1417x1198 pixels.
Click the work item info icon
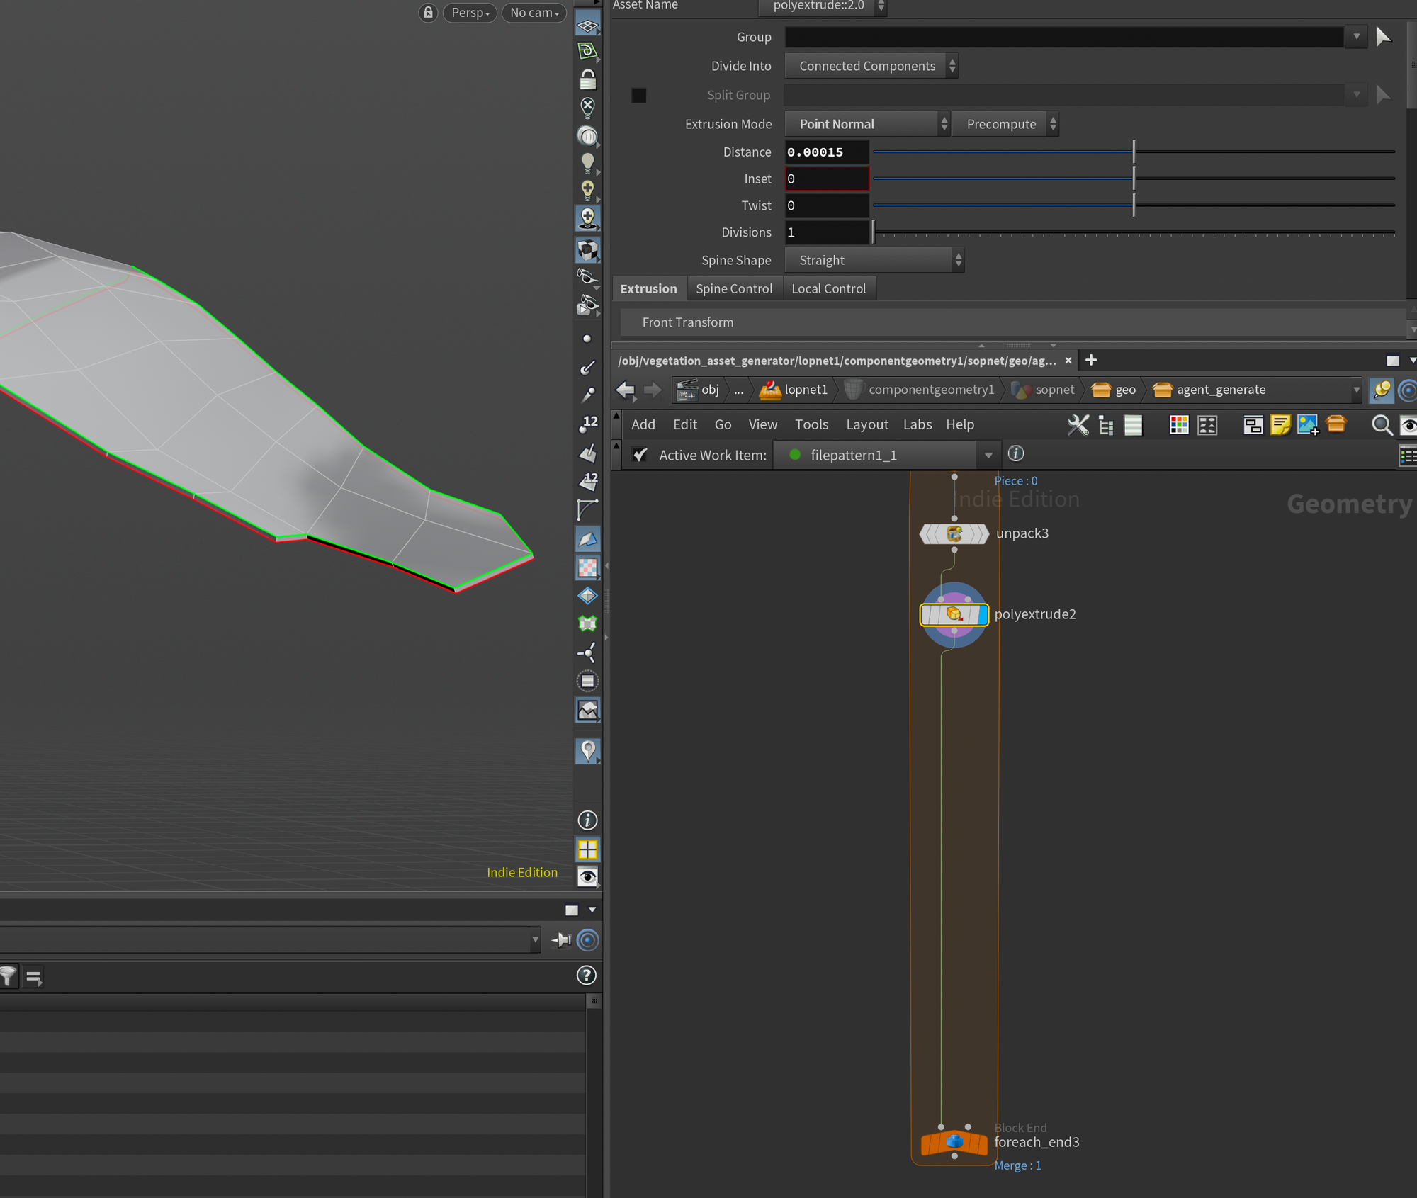tap(1015, 454)
